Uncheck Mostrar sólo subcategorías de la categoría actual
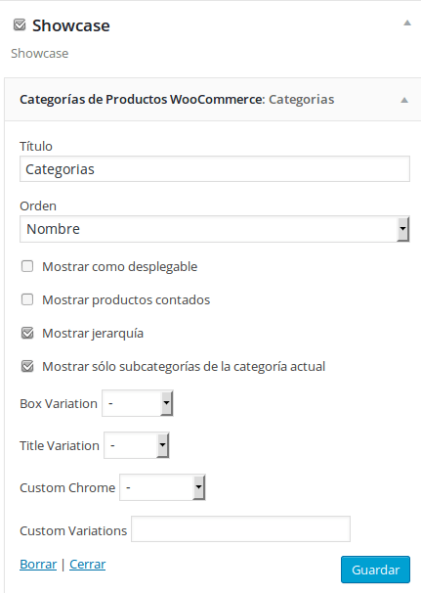Viewport: 421px width, 593px height. [x=27, y=366]
